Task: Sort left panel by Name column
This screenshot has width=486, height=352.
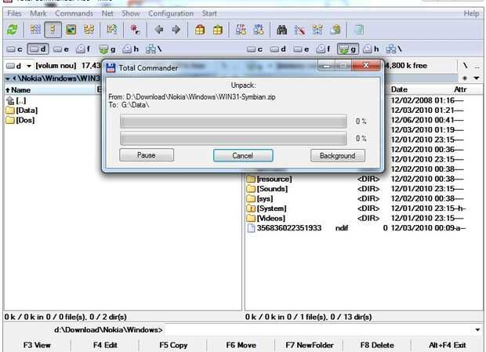Action: coord(49,90)
